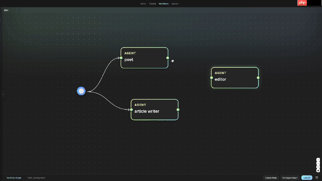
Task: Select the Workflow Graph tab
Action: [x=14, y=178]
